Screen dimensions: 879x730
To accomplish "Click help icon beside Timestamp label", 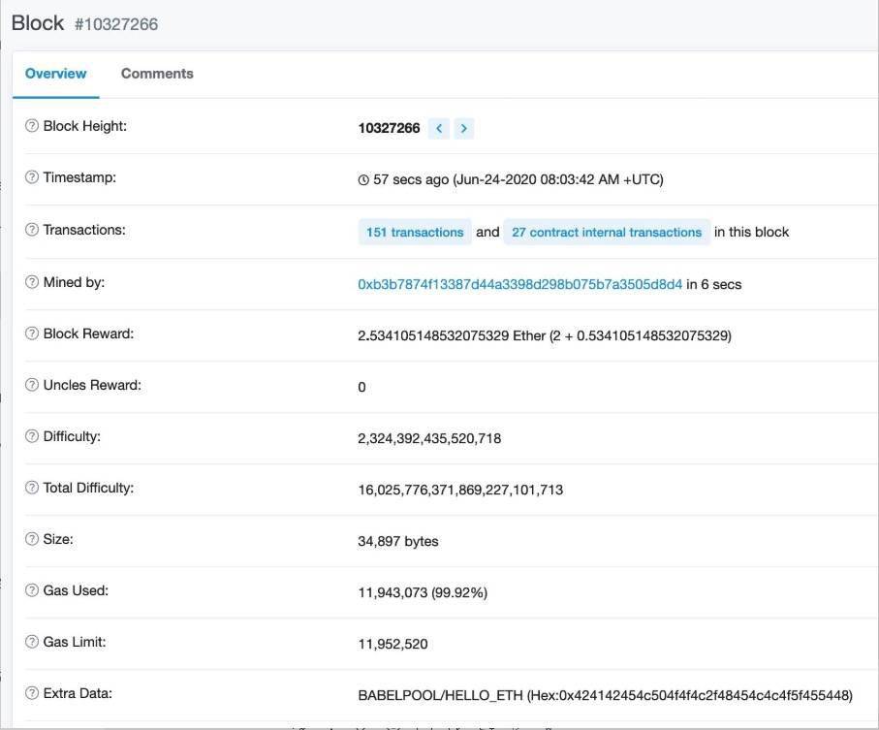I will coord(32,178).
